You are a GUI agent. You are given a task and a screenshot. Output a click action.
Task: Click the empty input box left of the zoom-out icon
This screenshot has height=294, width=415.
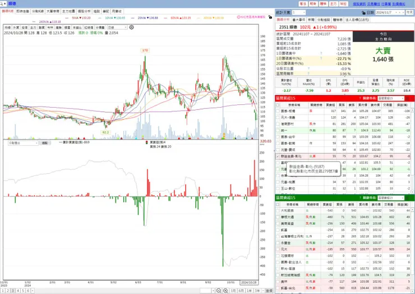205,291
